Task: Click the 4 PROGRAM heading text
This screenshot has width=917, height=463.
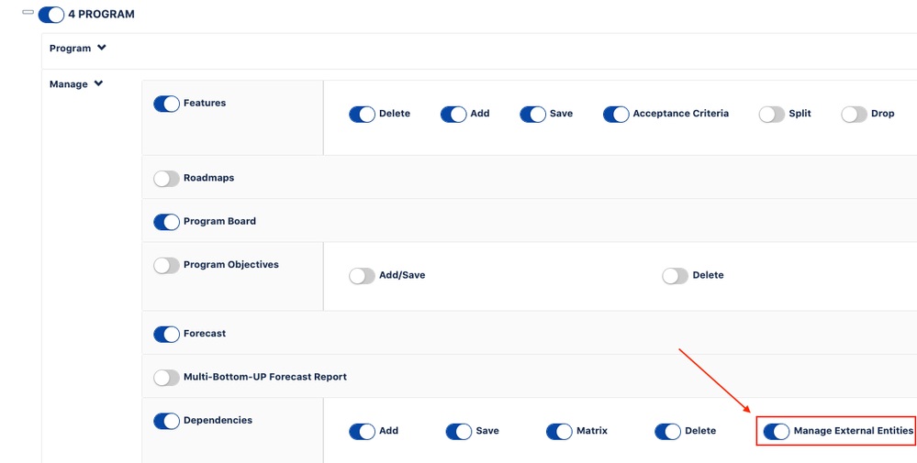Action: point(101,14)
